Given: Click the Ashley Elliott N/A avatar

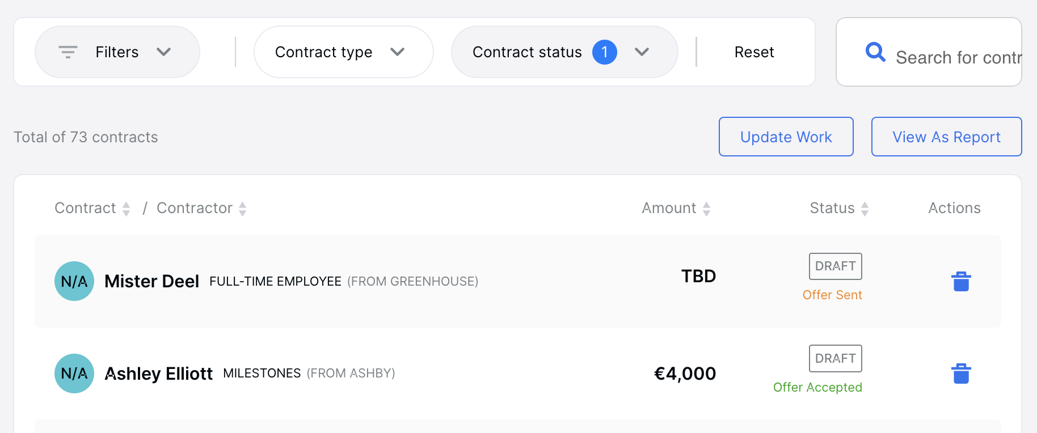Looking at the screenshot, I should (74, 373).
